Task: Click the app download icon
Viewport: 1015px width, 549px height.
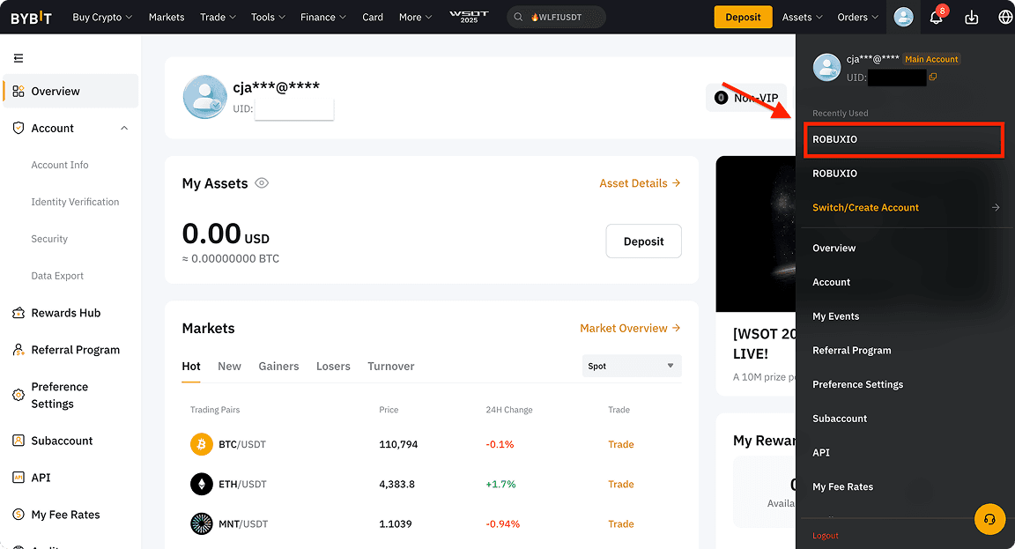Action: click(x=970, y=17)
